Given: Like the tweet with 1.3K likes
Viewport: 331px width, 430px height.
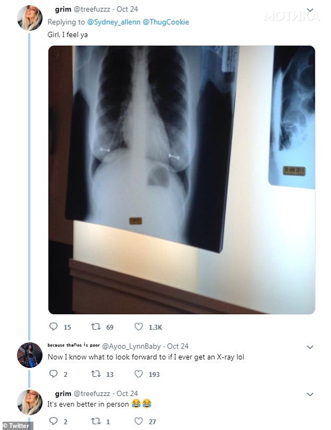Looking at the screenshot, I should [x=138, y=327].
